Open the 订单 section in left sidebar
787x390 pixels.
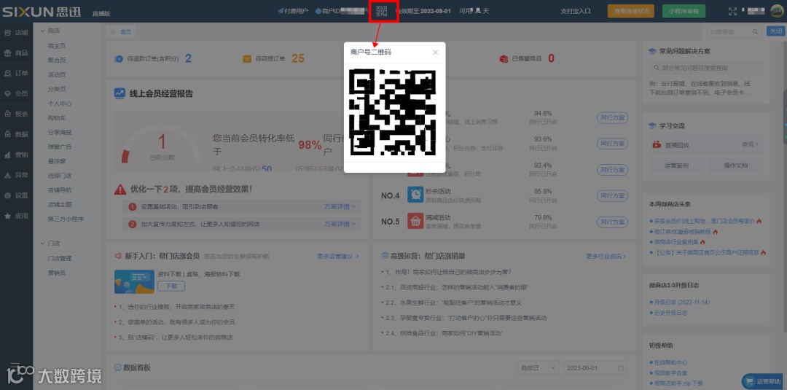[16, 74]
